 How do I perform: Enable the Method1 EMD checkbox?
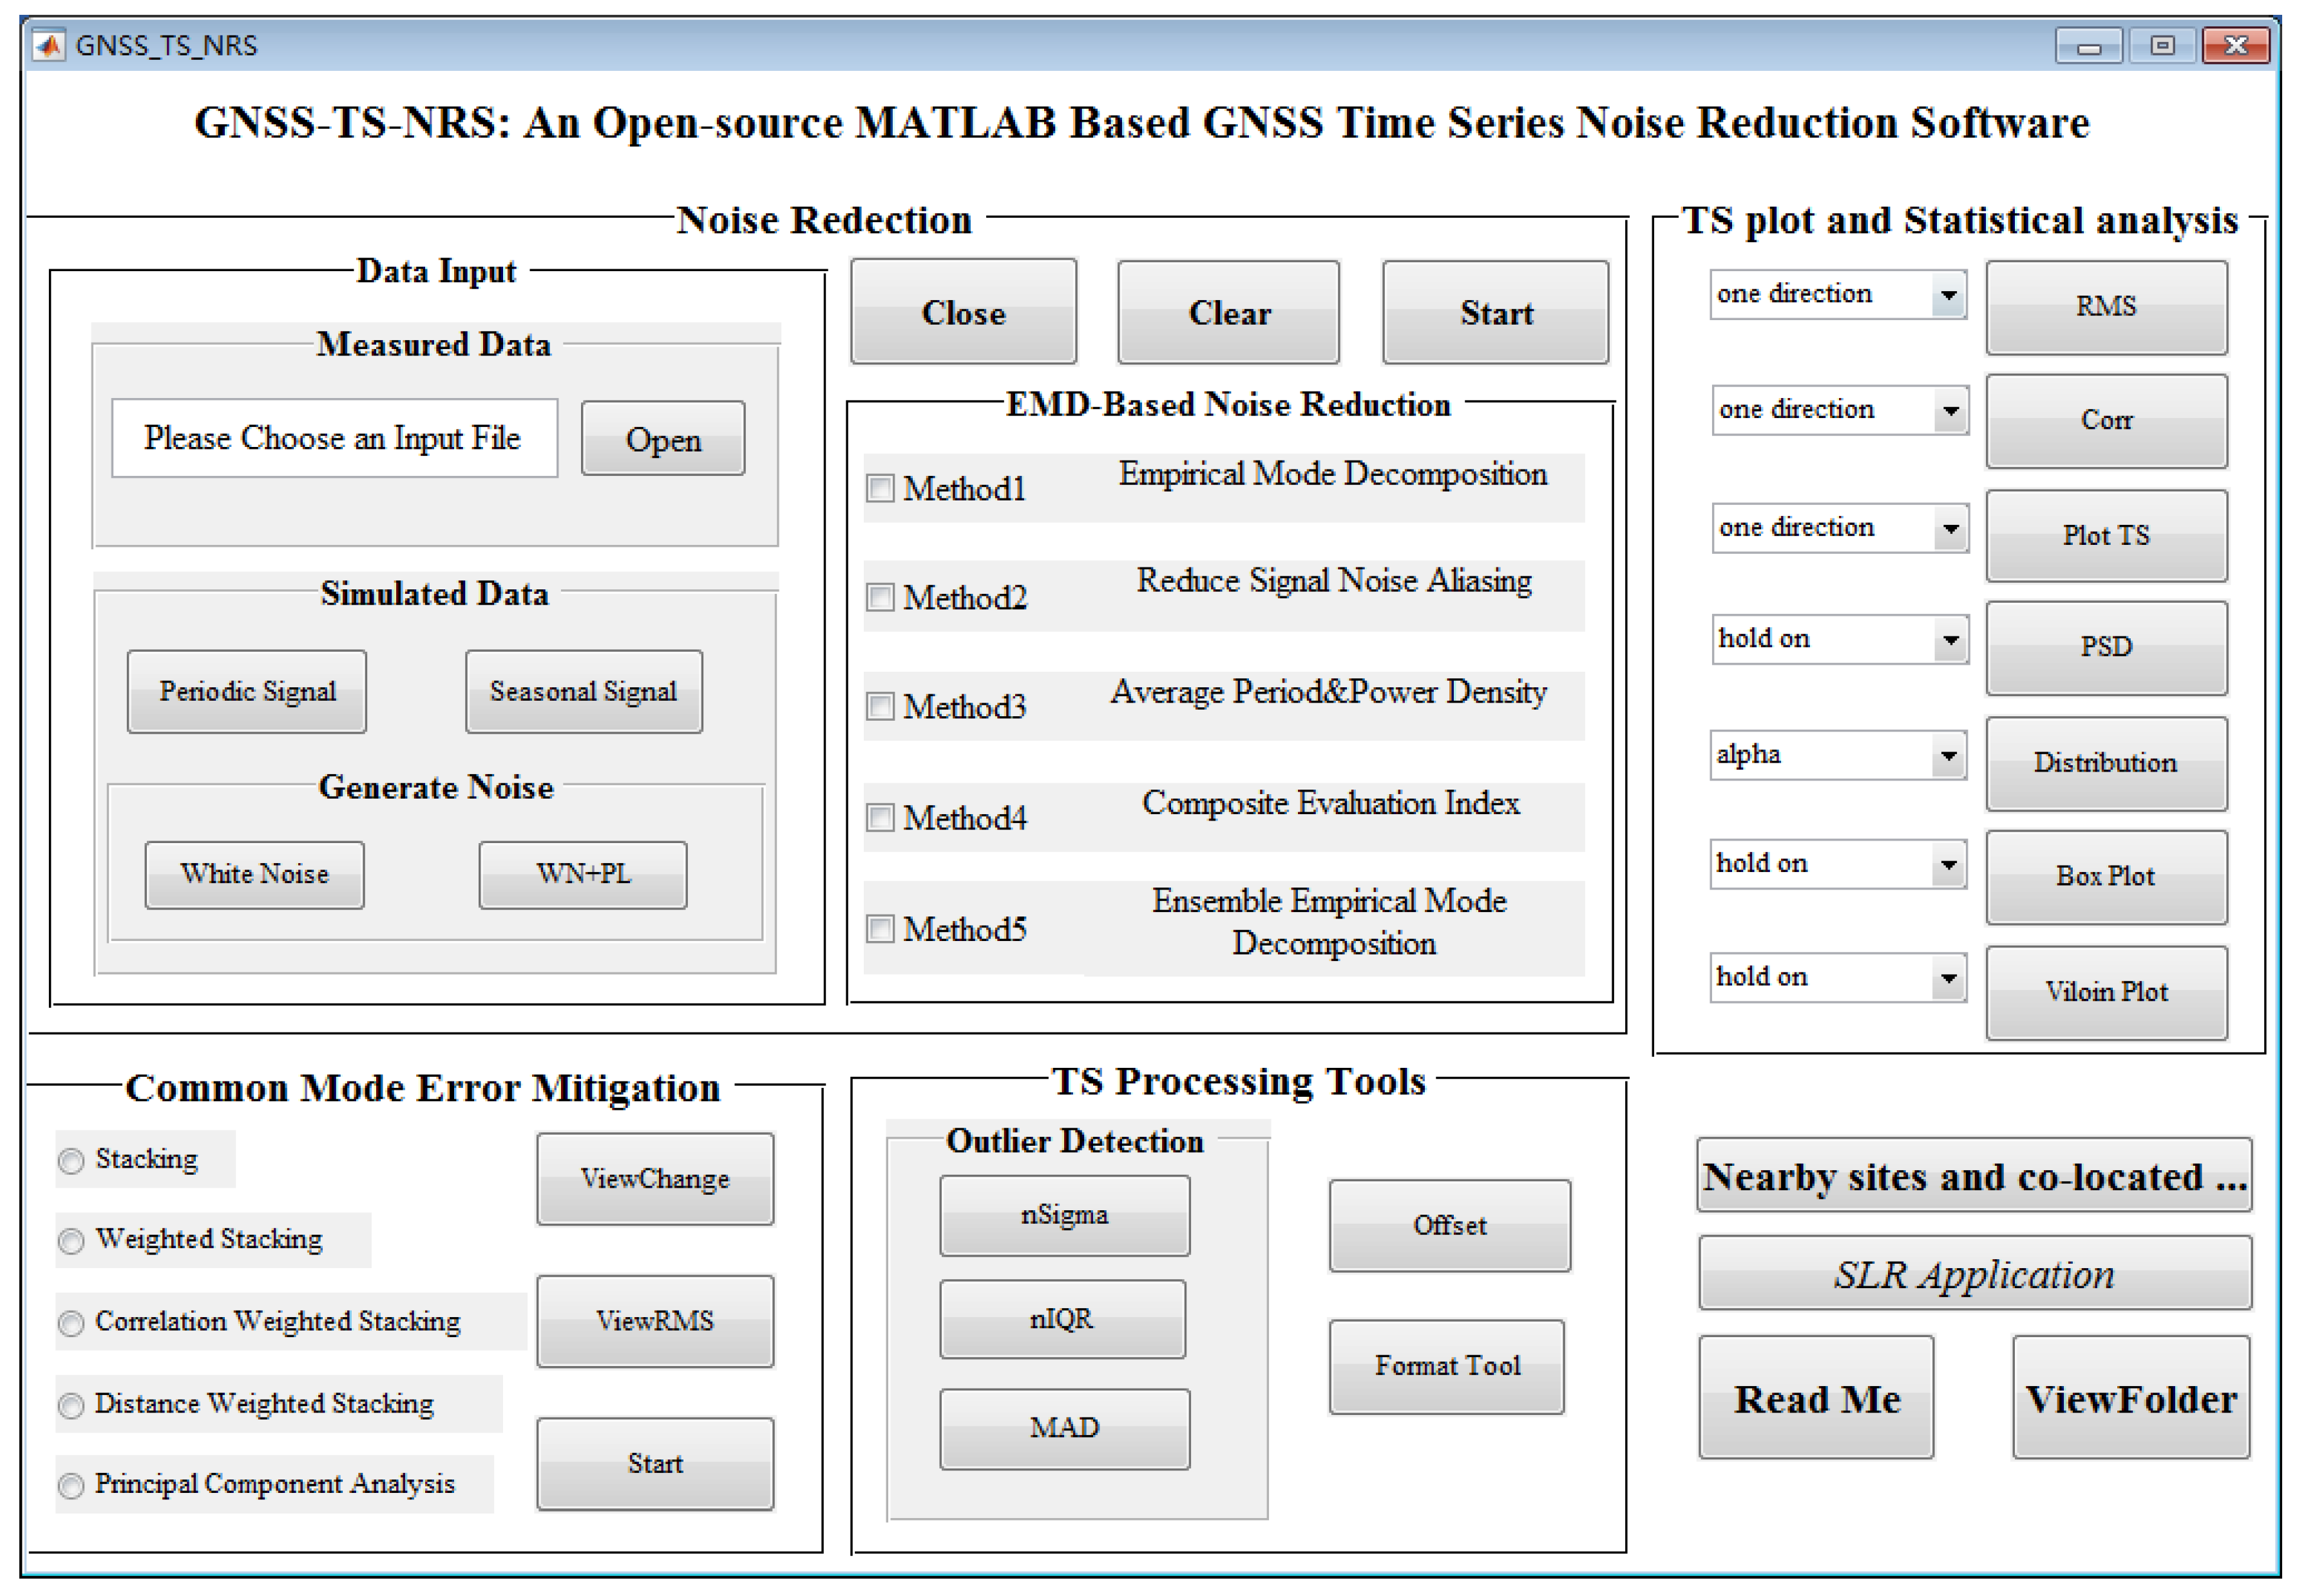(x=880, y=488)
